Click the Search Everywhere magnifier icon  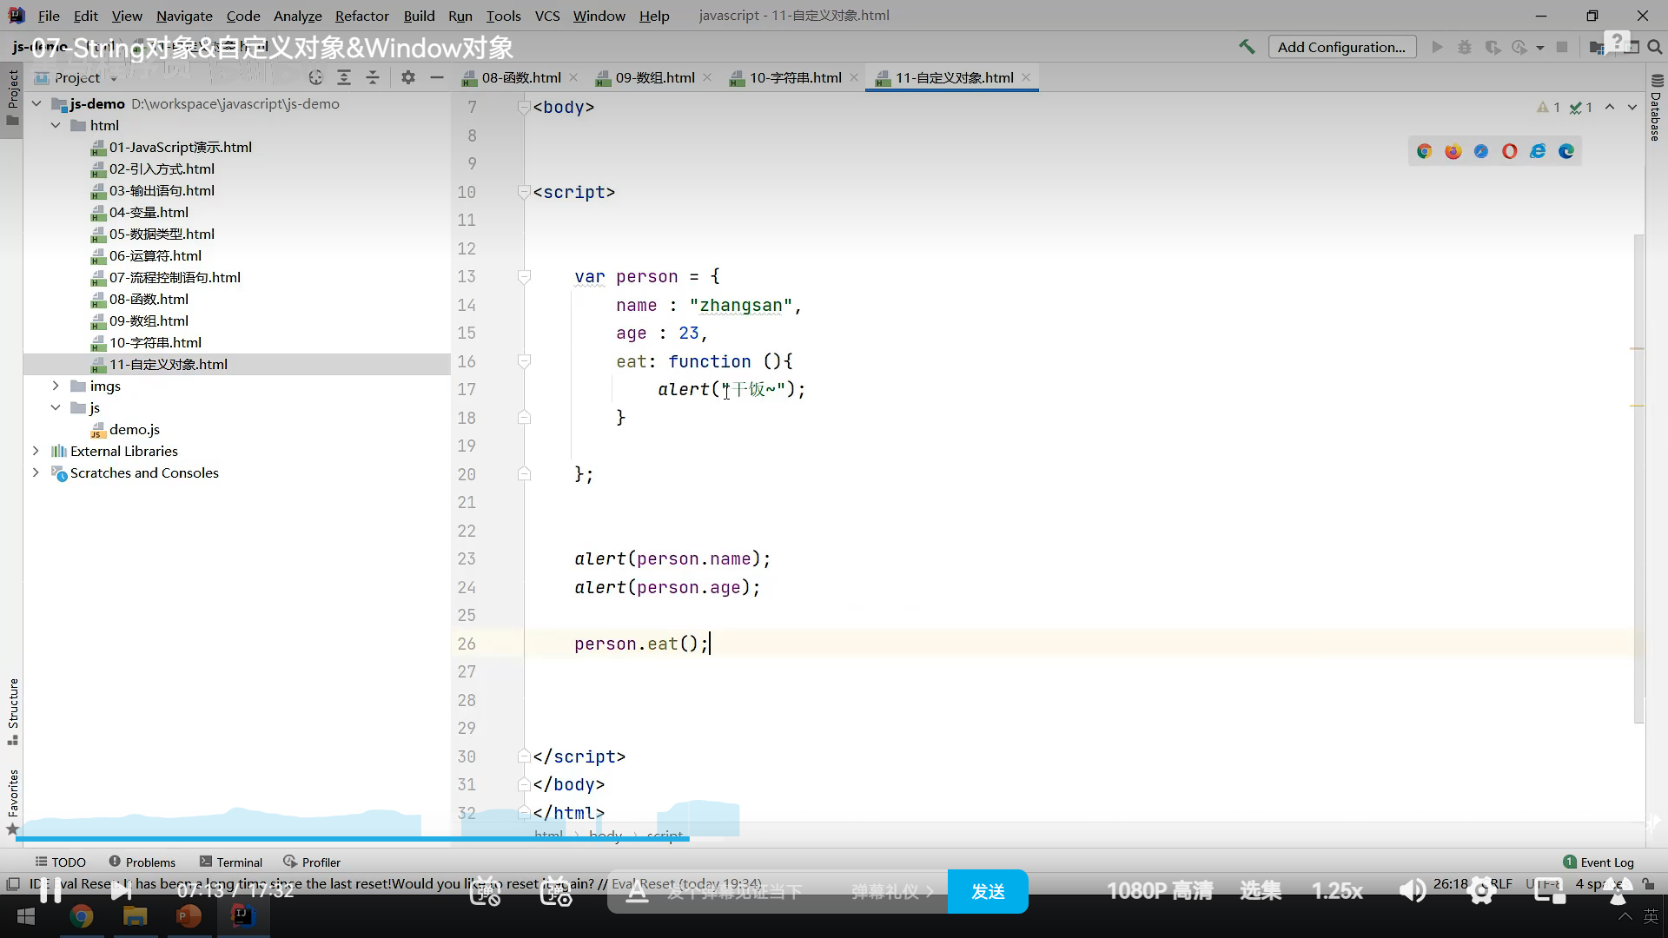[1655, 47]
